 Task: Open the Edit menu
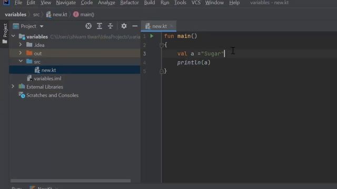[x=31, y=3]
